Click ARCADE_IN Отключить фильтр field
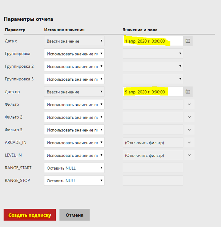 [153, 143]
